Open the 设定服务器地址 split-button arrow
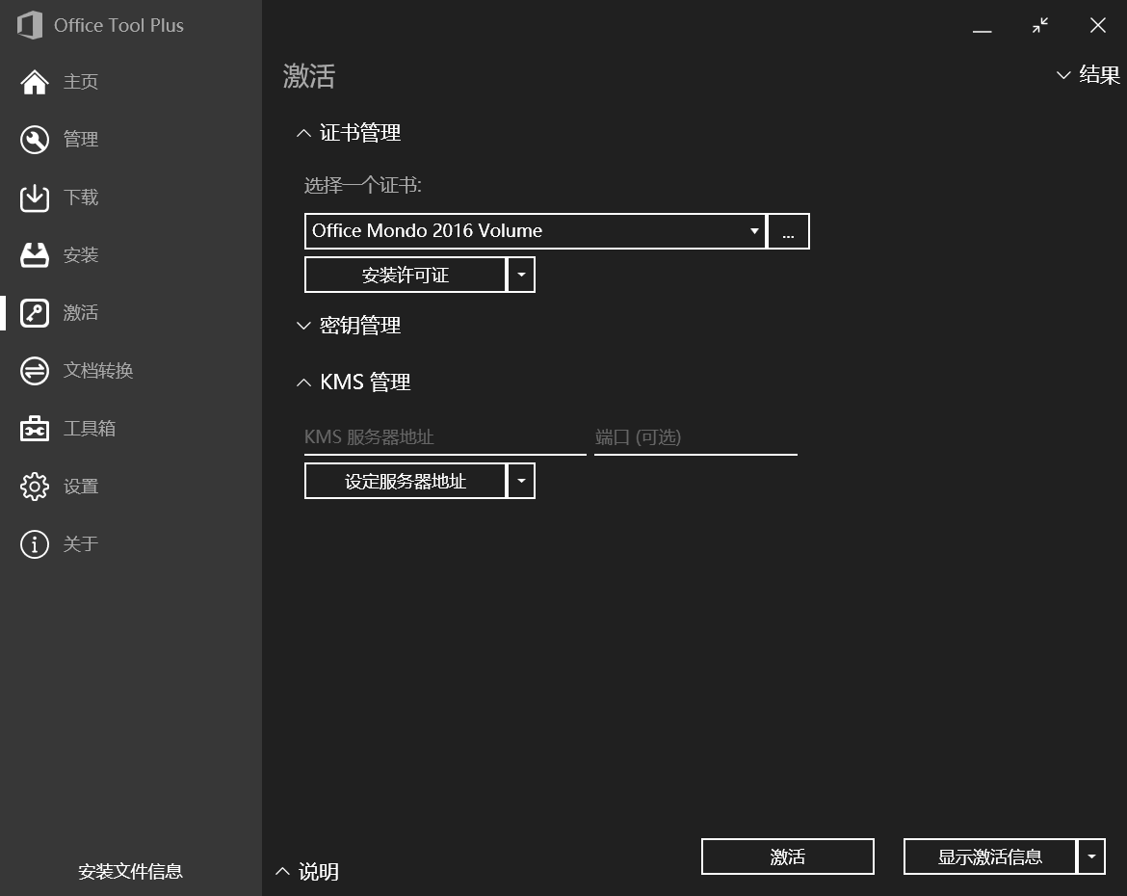The width and height of the screenshot is (1127, 896). tap(522, 481)
